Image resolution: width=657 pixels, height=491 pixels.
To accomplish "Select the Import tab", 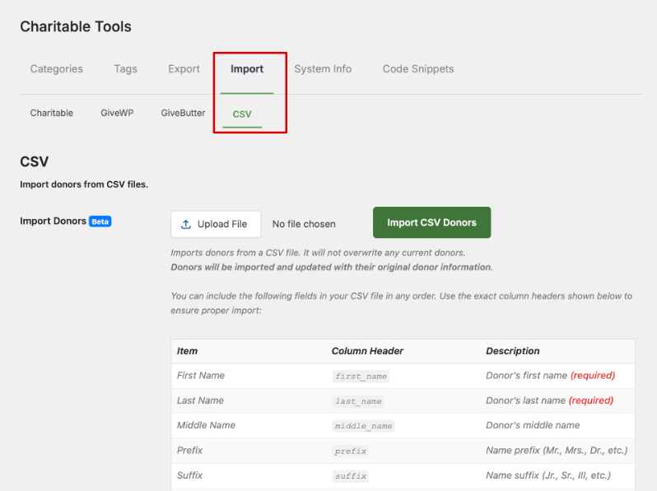I will [247, 68].
